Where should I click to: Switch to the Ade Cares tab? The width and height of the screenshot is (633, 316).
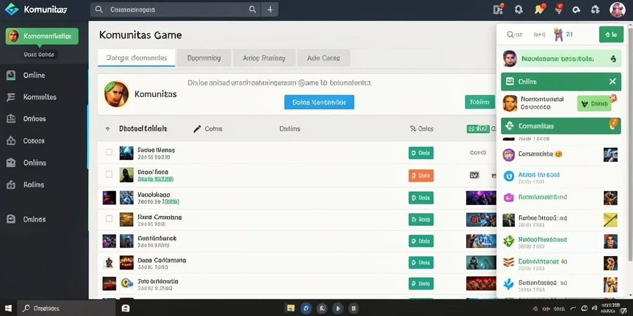[324, 57]
